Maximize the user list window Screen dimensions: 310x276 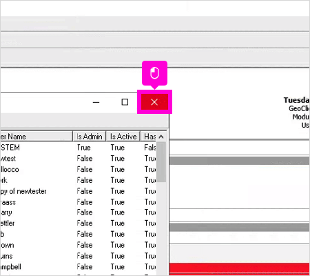coord(125,102)
